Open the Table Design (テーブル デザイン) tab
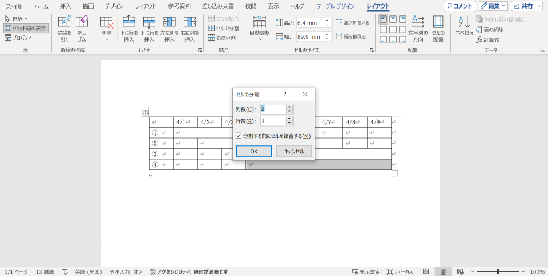548x276 pixels. click(x=336, y=6)
